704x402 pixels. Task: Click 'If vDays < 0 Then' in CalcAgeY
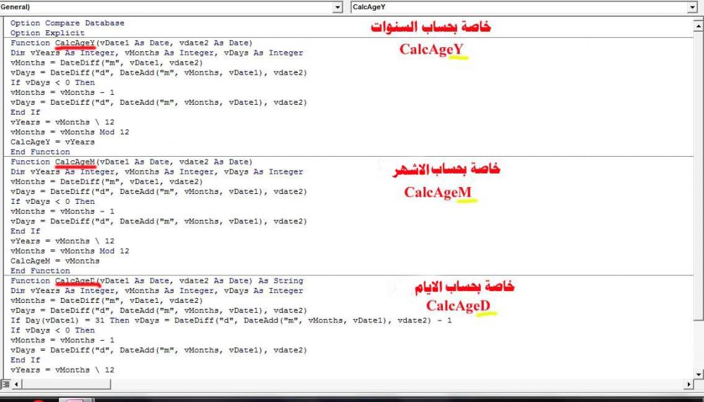[53, 82]
